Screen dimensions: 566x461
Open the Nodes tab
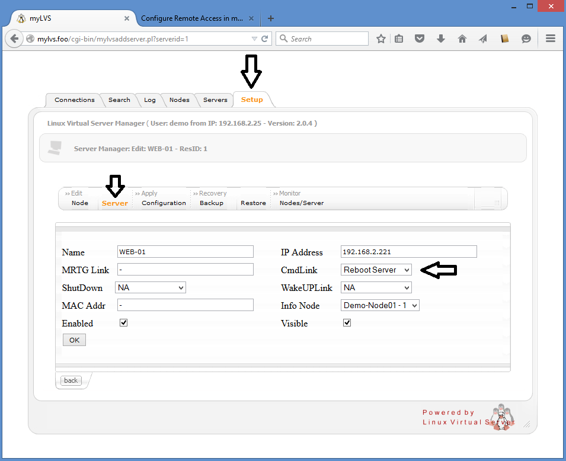pyautogui.click(x=179, y=100)
